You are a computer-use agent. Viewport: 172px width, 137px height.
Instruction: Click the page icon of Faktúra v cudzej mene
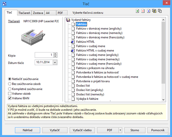click(x=73, y=46)
